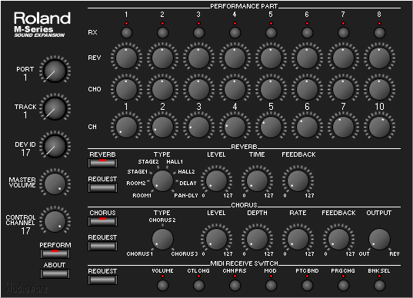
Task: Click REQUEST button in MIDI Receive Switch
Action: (103, 280)
